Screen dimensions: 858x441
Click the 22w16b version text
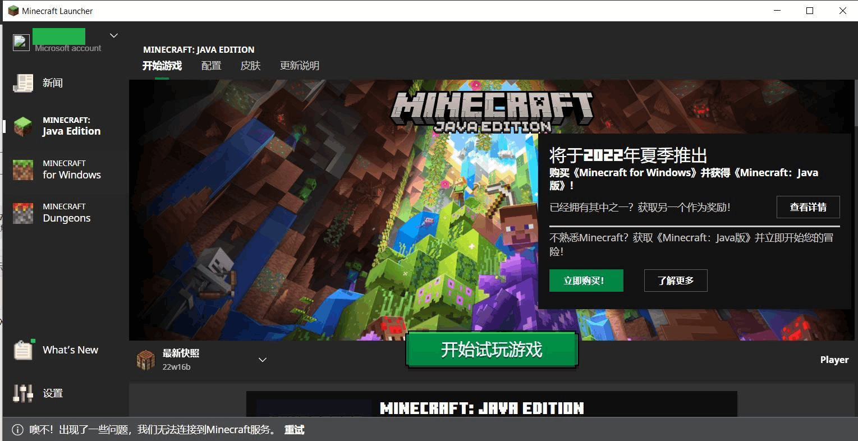[x=176, y=367]
